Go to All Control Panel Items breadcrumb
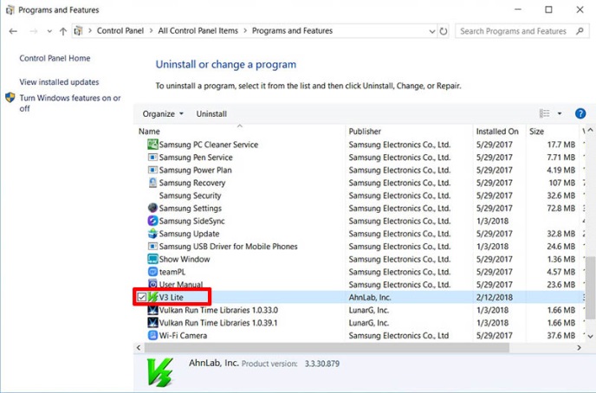Screen dimensions: 596x393 [x=198, y=31]
